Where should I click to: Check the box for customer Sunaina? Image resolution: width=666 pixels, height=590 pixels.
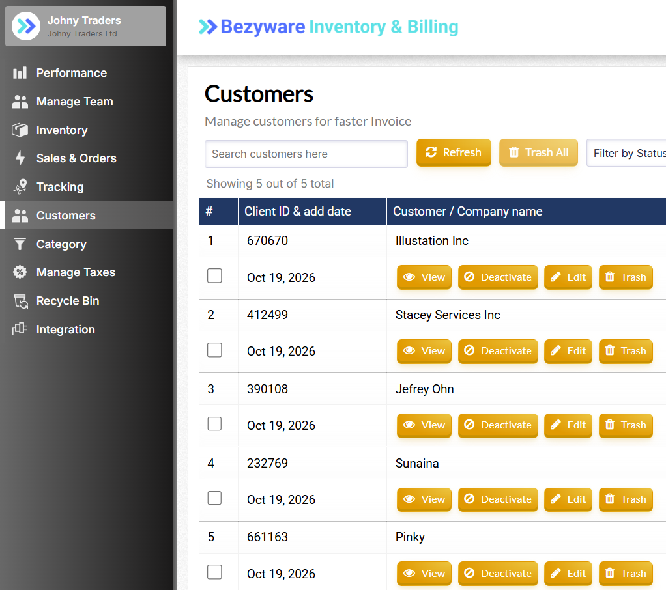point(214,498)
